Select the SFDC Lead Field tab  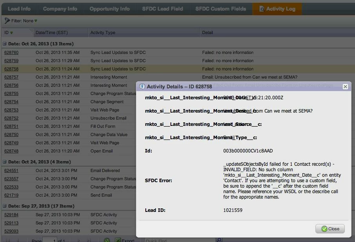coord(162,9)
